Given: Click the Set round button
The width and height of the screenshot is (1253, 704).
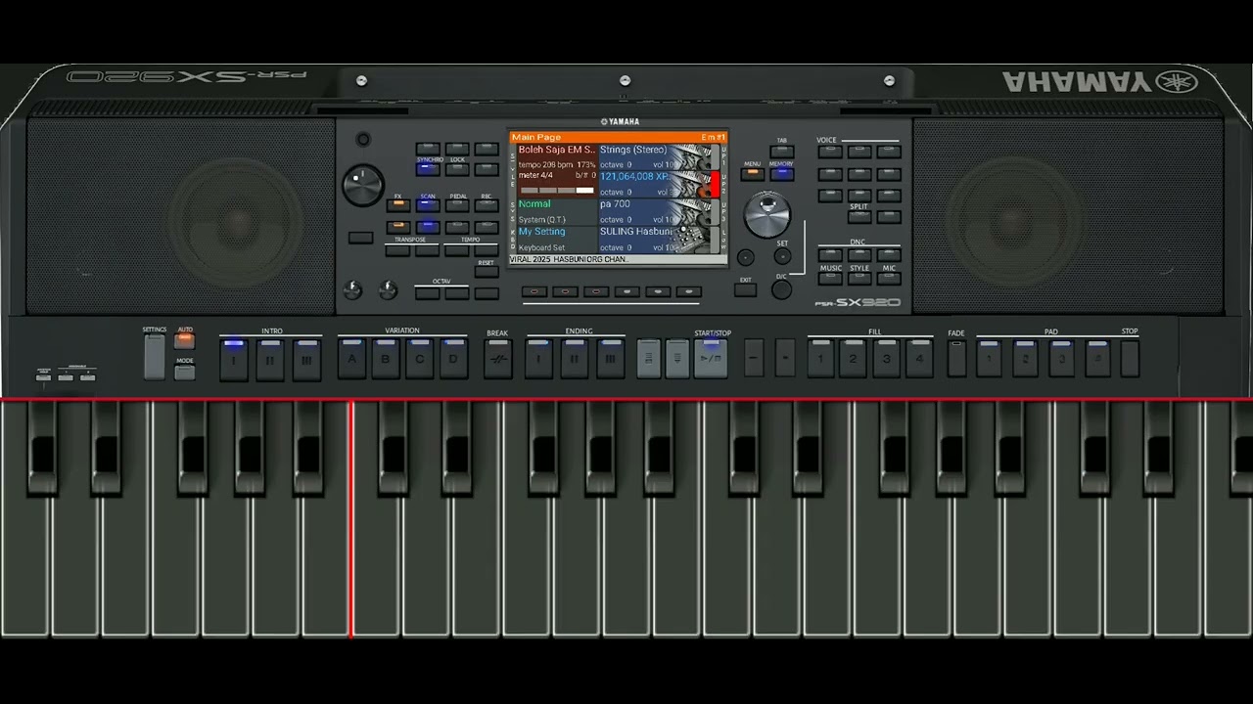Looking at the screenshot, I should [782, 256].
